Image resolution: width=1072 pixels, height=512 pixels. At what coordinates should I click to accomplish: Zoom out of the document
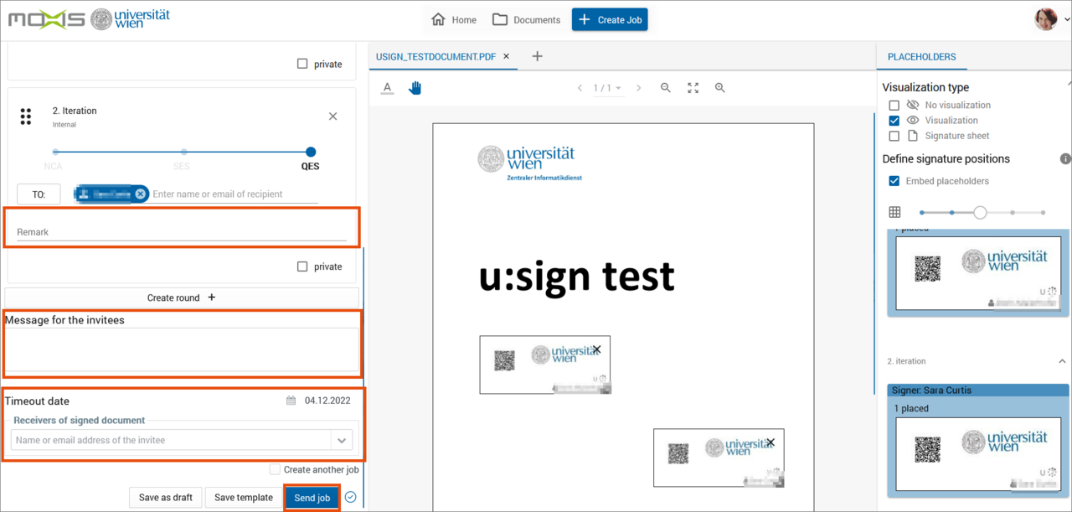point(666,88)
